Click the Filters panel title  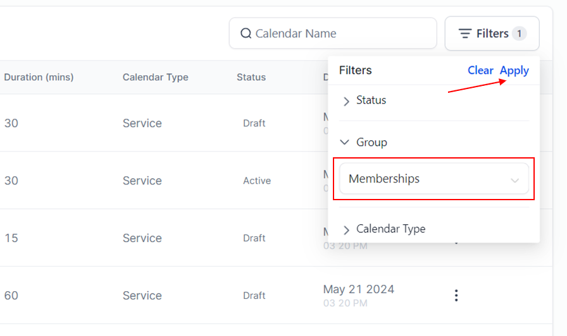pos(356,70)
